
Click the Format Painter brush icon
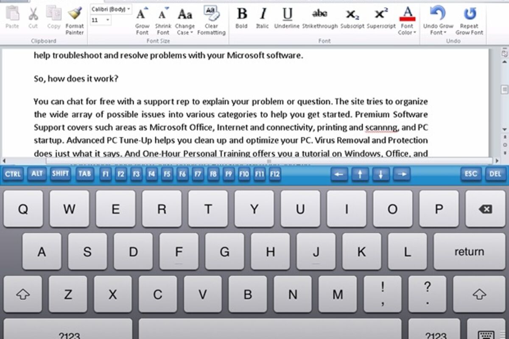(75, 15)
